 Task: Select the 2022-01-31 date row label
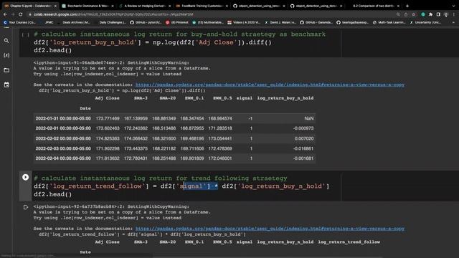pyautogui.click(x=63, y=118)
